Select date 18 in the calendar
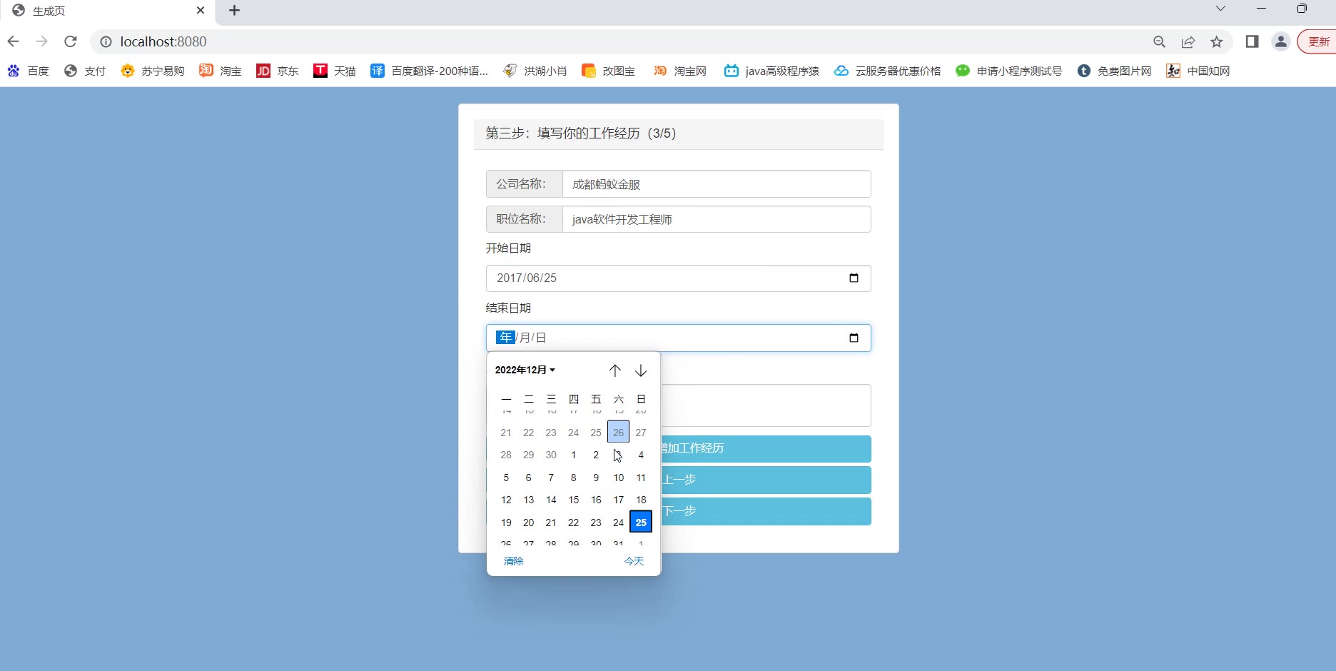The image size is (1336, 671). [641, 500]
